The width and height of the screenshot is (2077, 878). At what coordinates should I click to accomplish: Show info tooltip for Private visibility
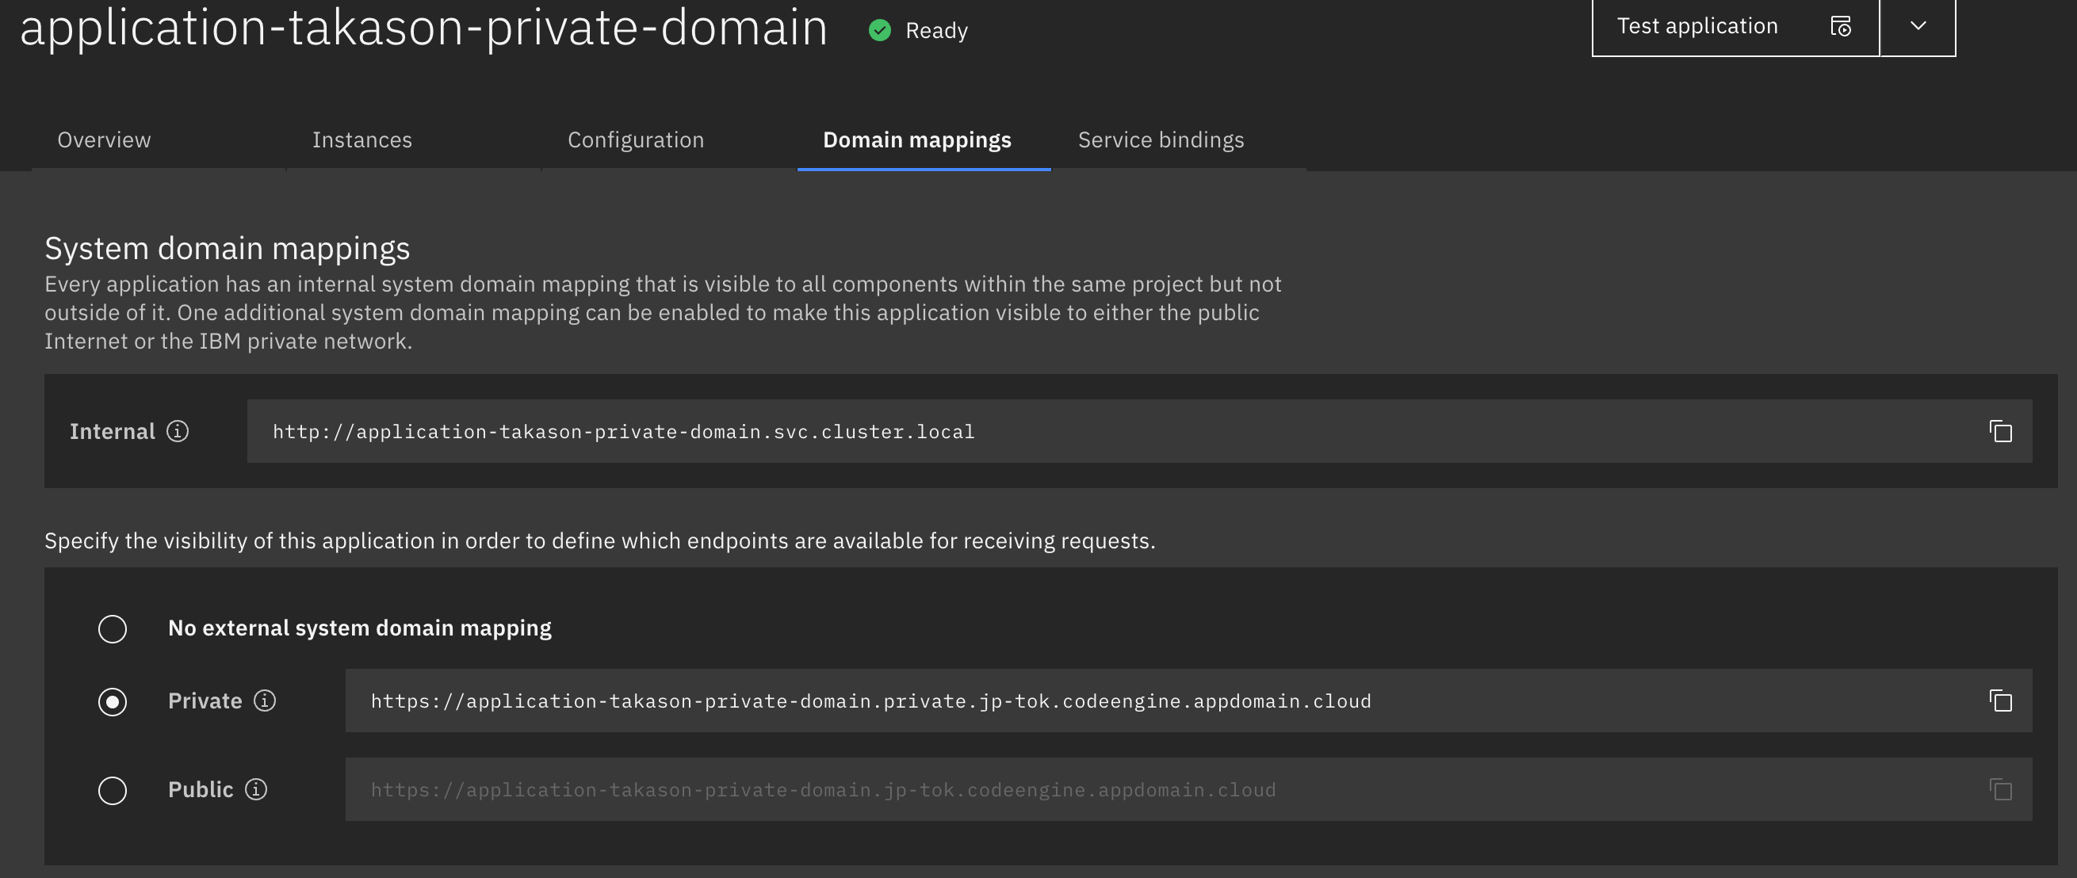pos(265,700)
